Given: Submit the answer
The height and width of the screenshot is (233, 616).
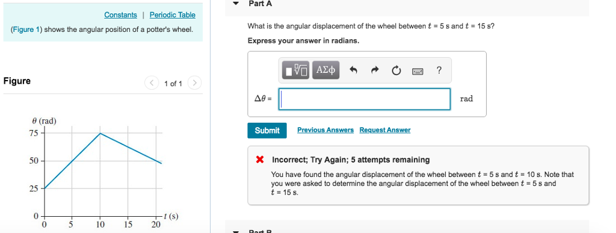Looking at the screenshot, I should click(267, 131).
